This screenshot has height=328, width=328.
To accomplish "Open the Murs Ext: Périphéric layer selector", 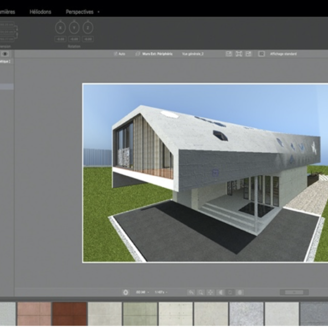I will click(x=154, y=54).
